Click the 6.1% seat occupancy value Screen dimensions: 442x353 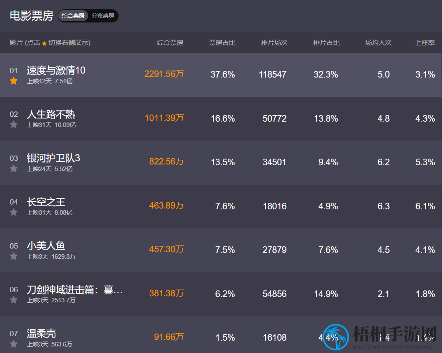tap(425, 206)
